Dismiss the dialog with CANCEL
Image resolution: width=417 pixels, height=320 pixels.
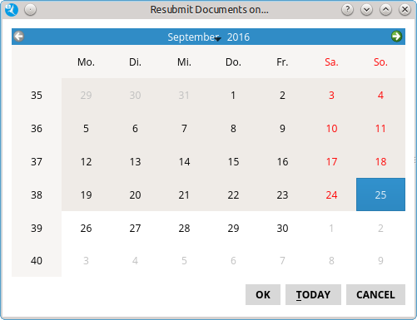375,294
